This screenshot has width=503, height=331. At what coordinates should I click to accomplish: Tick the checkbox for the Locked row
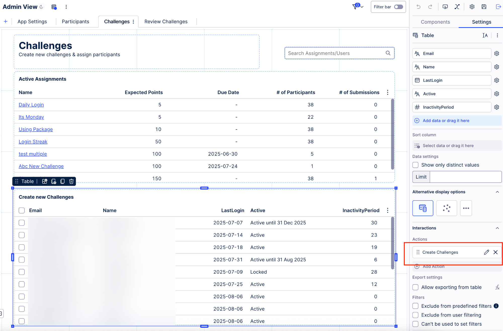tap(22, 272)
